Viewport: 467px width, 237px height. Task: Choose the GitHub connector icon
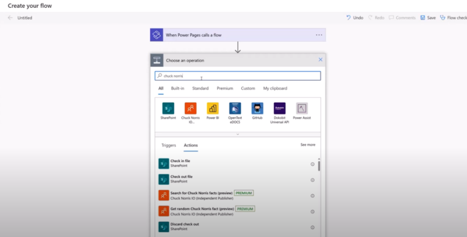point(257,108)
